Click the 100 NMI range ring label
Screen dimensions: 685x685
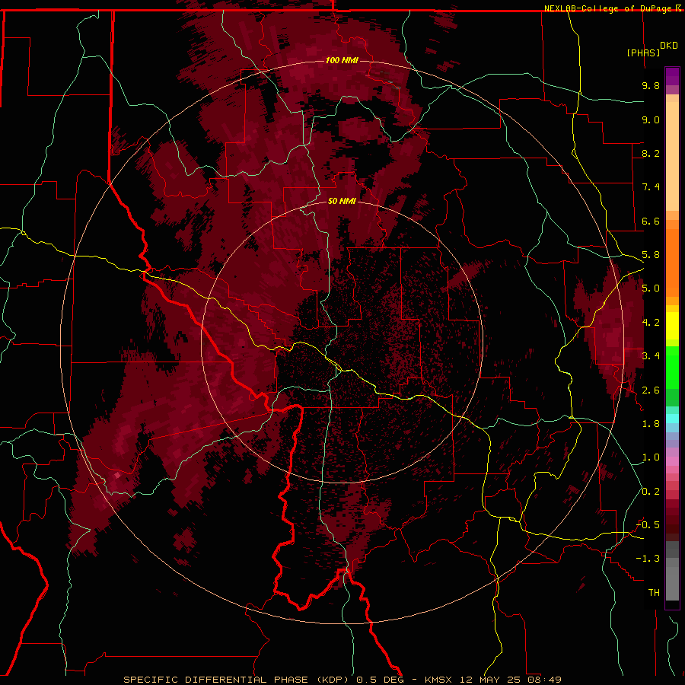(342, 60)
